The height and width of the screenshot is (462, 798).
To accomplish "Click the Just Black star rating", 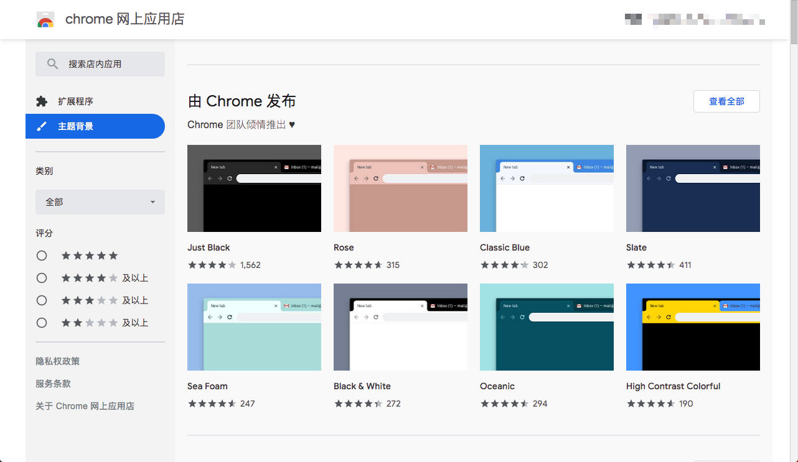I will (x=212, y=265).
